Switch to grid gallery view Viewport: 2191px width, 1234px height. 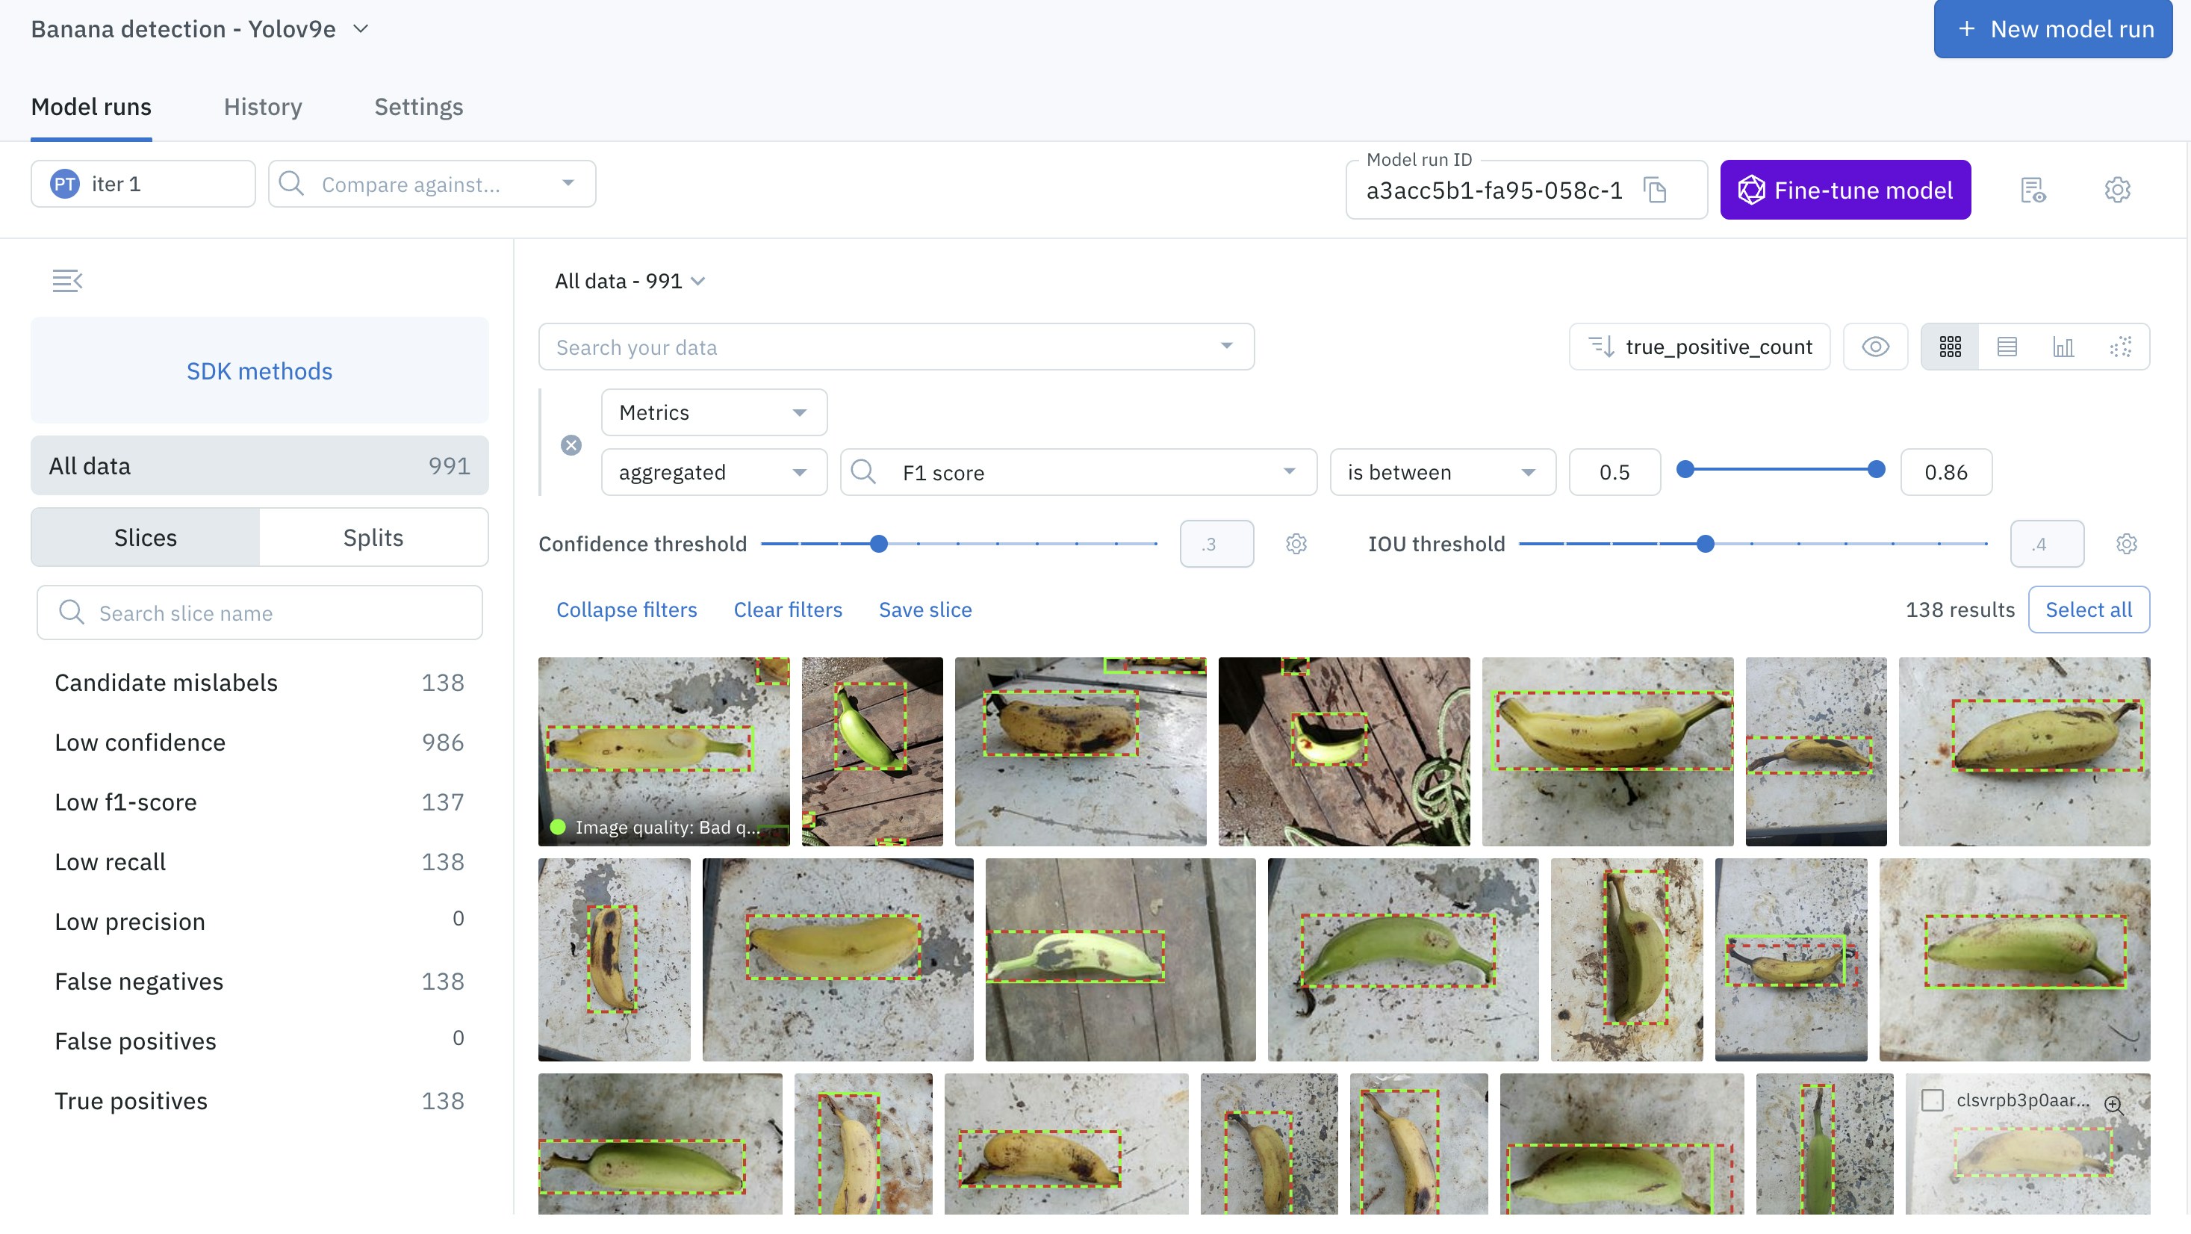[1951, 347]
